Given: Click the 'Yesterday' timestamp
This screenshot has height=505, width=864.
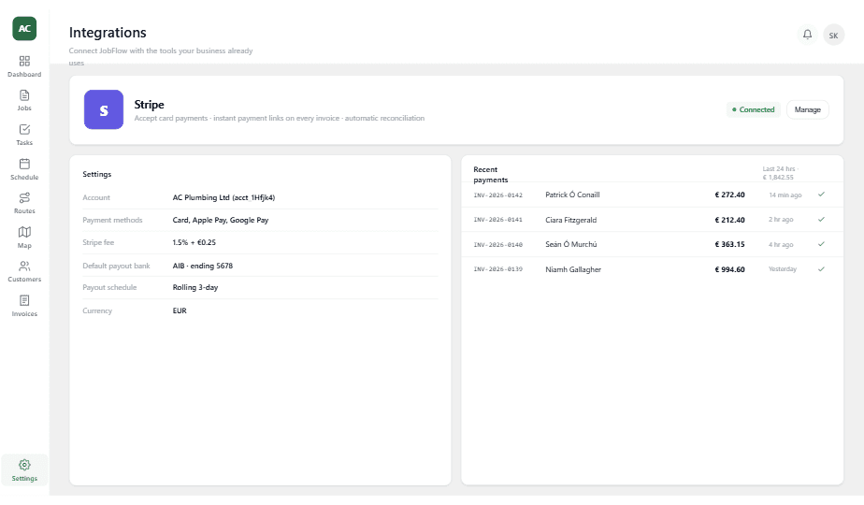Looking at the screenshot, I should [x=783, y=269].
